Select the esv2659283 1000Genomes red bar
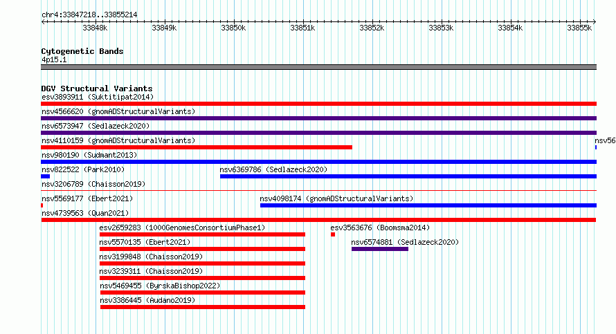The image size is (616, 334). [202, 234]
